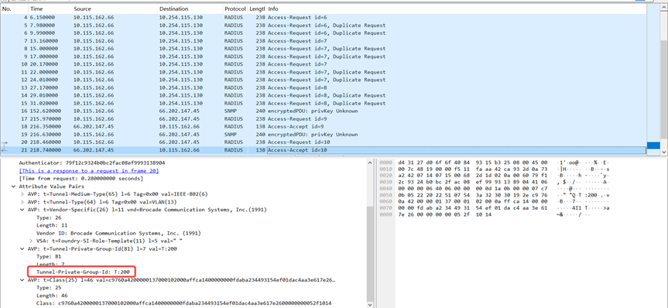Select packet 13 Access-Request id=8
The width and height of the screenshot is (668, 308).
[x=324, y=87]
